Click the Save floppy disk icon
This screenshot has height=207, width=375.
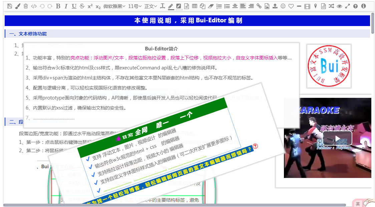click(x=10, y=6)
